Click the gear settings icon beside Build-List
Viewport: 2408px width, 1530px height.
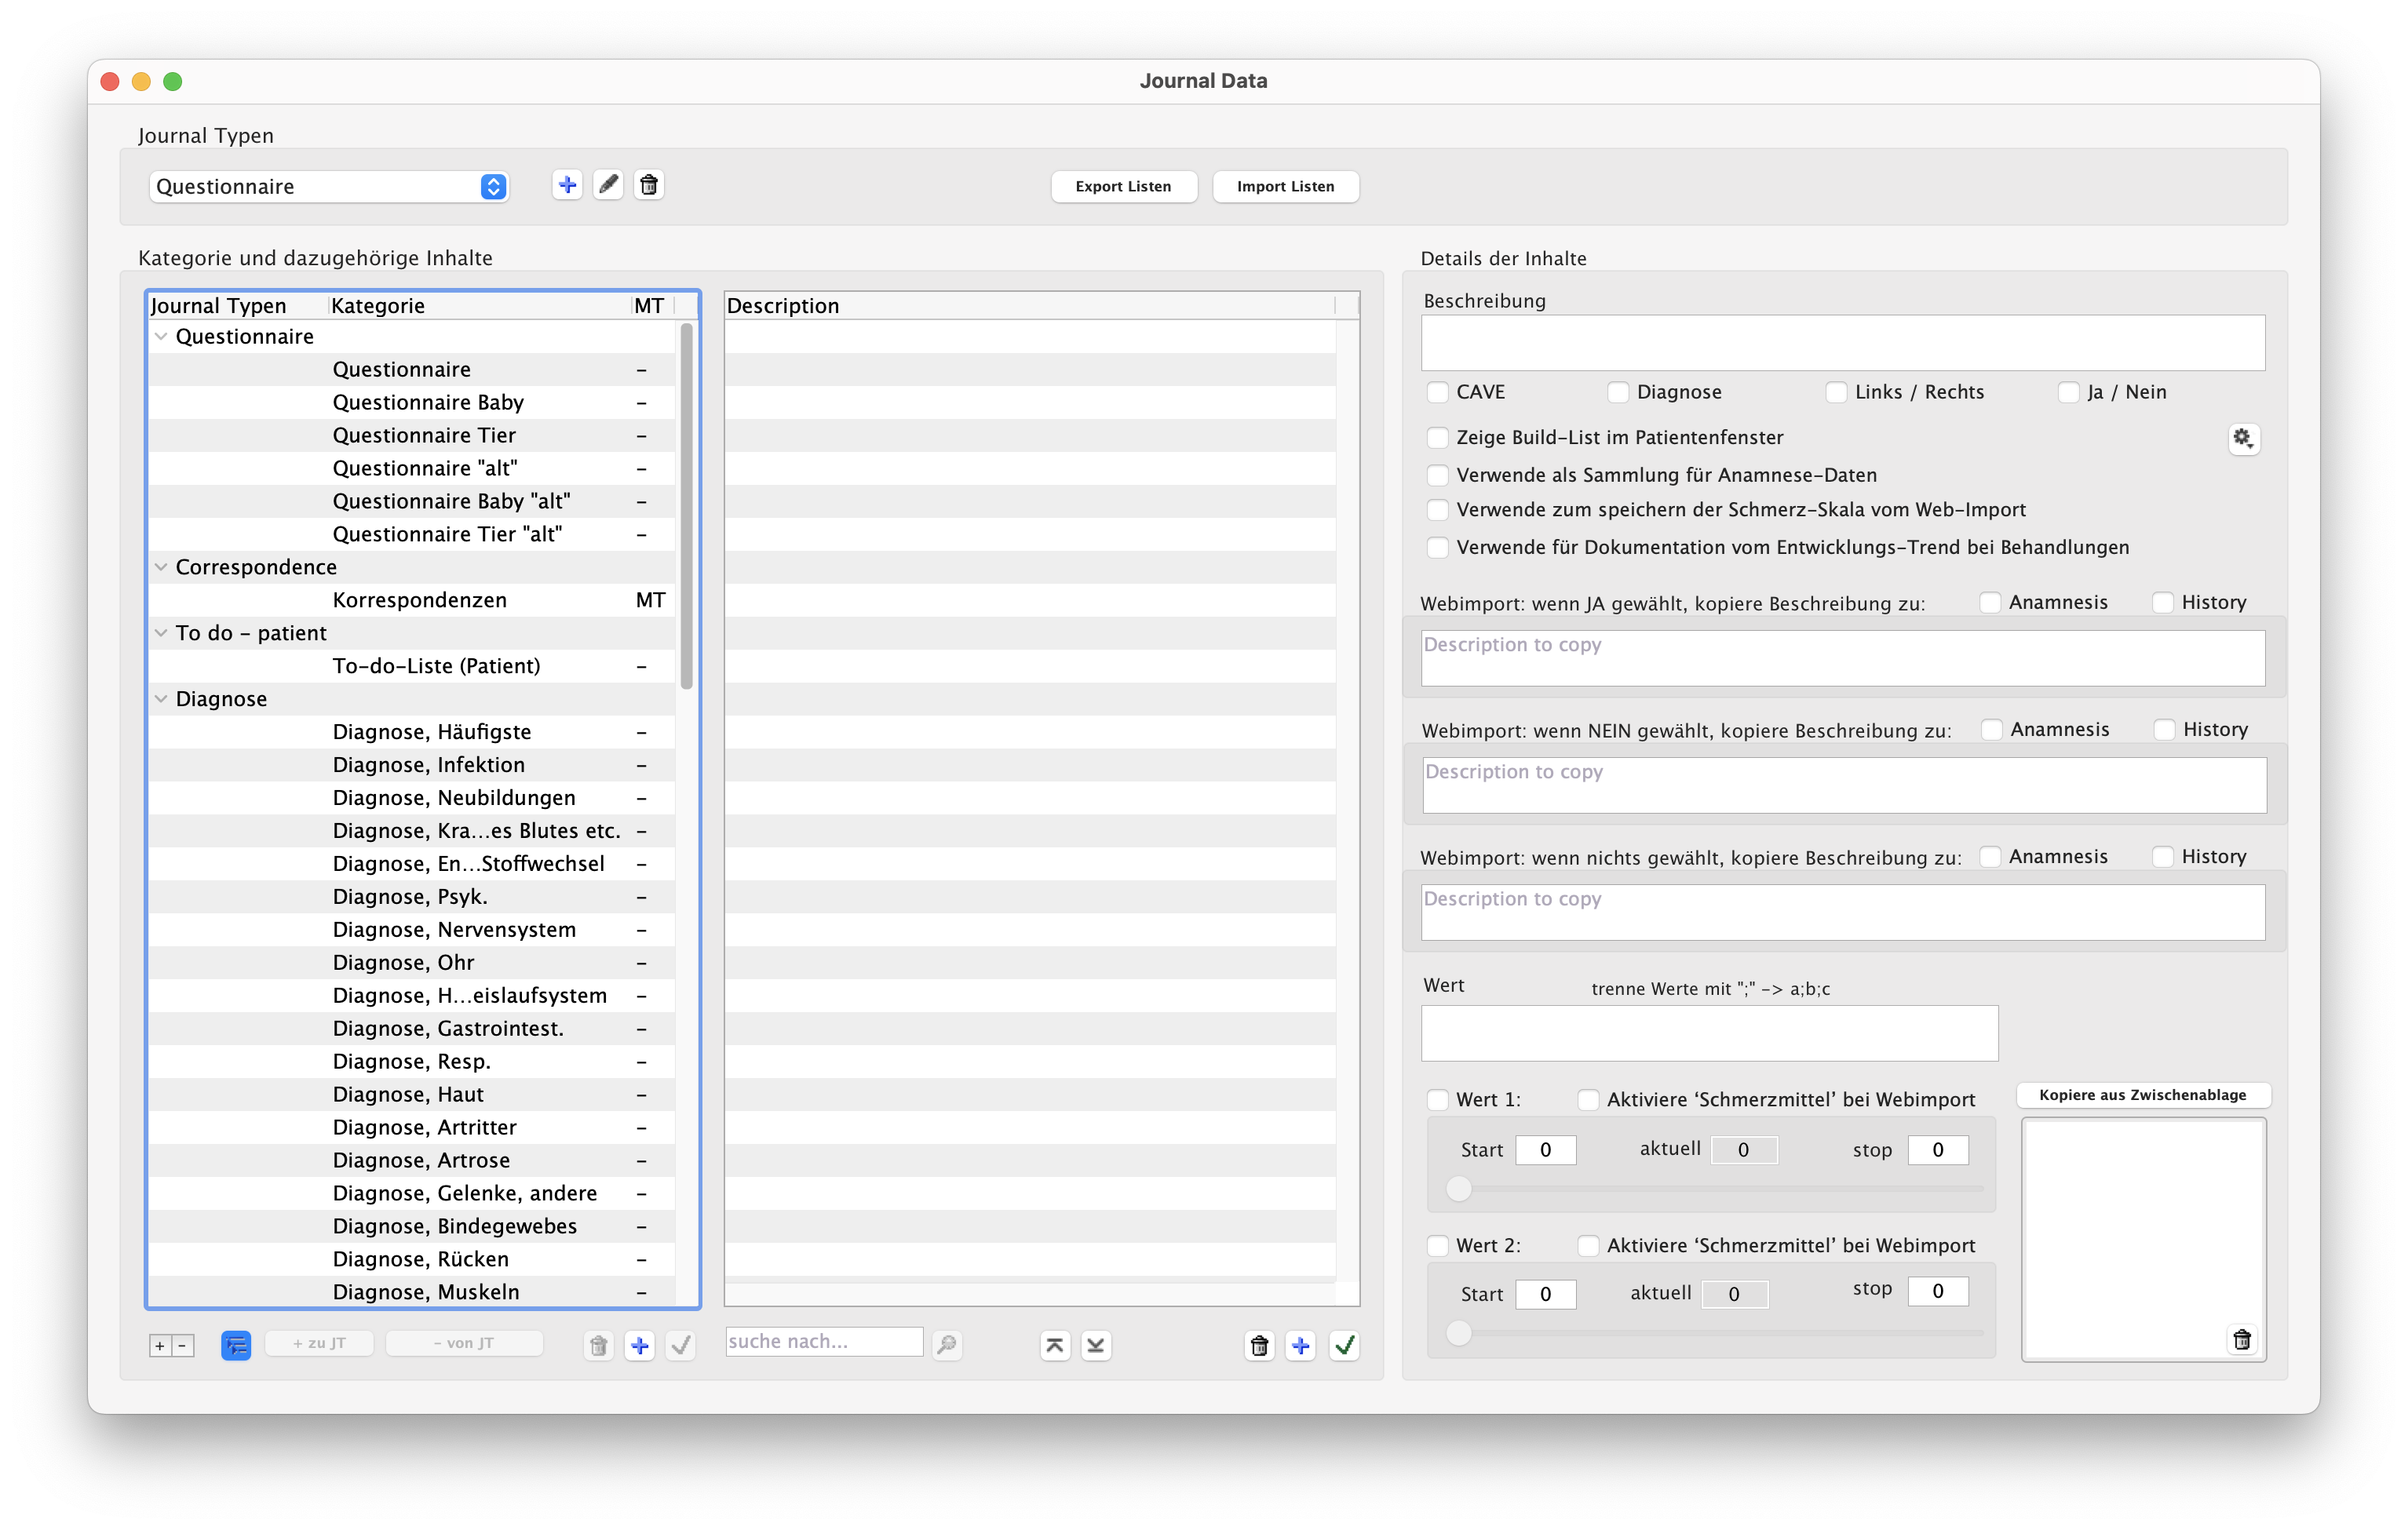2243,438
